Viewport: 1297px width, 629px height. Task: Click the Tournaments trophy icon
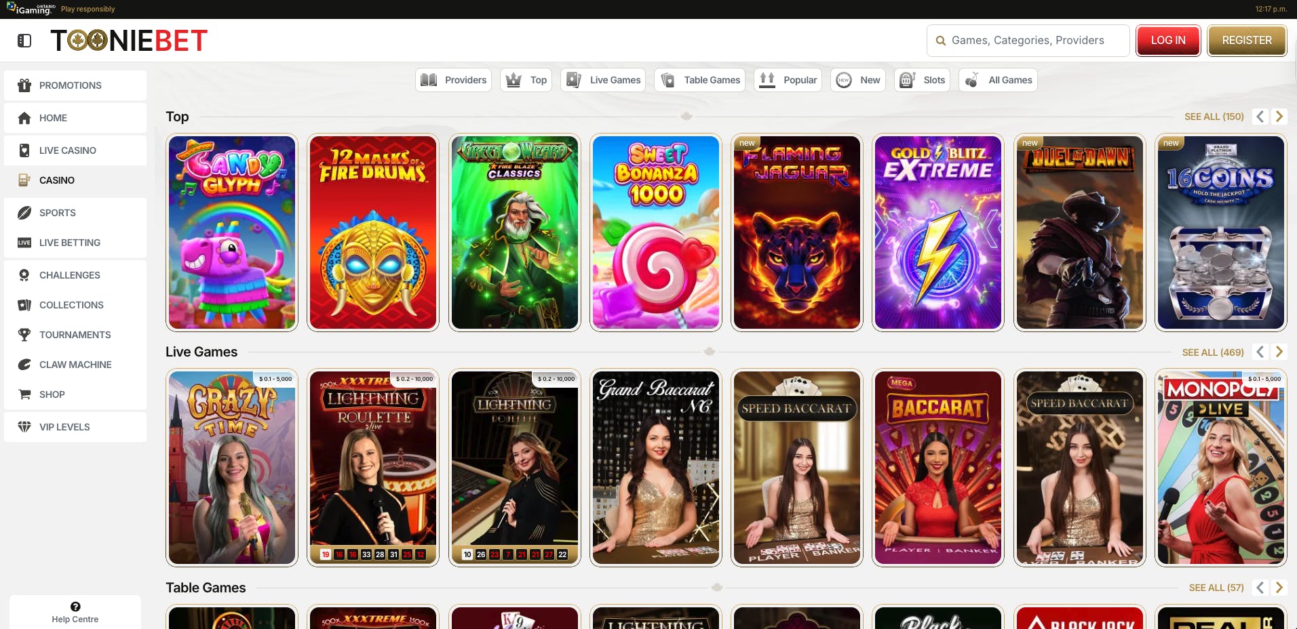[x=24, y=335]
